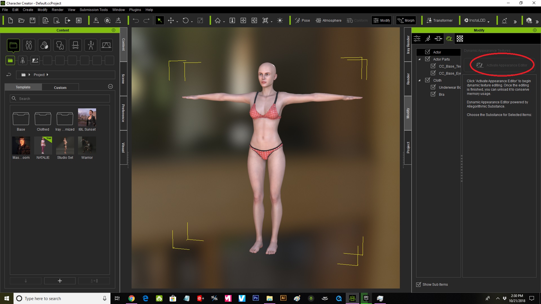Viewport: 541px width, 304px height.
Task: Open the Scene vertical side tab
Action: (x=123, y=79)
